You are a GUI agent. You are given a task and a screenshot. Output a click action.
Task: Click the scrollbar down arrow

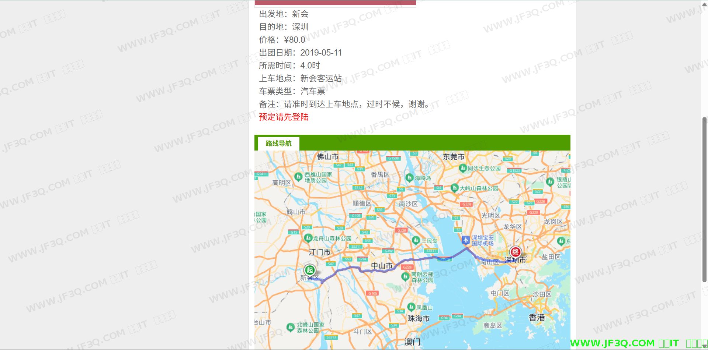click(704, 346)
